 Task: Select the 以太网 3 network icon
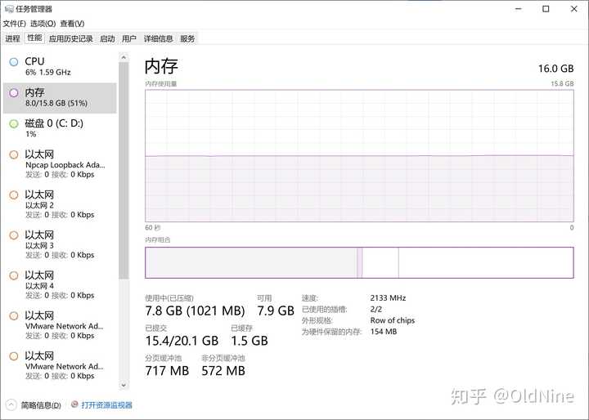14,235
